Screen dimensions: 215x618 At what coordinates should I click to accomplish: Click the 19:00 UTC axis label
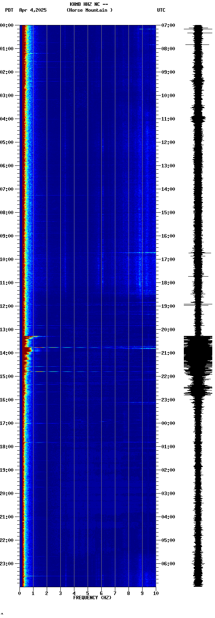click(168, 306)
